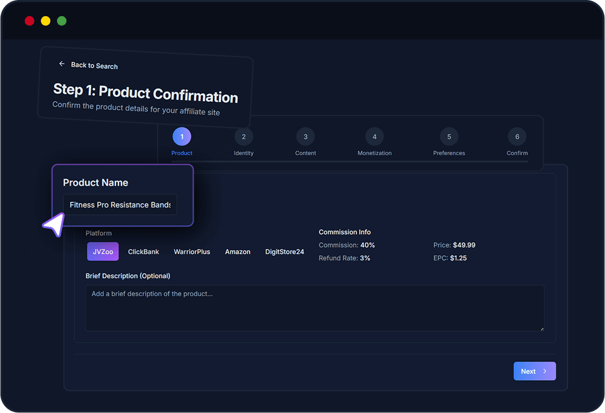The height and width of the screenshot is (413, 605).
Task: Select Amazon as the platform
Action: coord(238,252)
